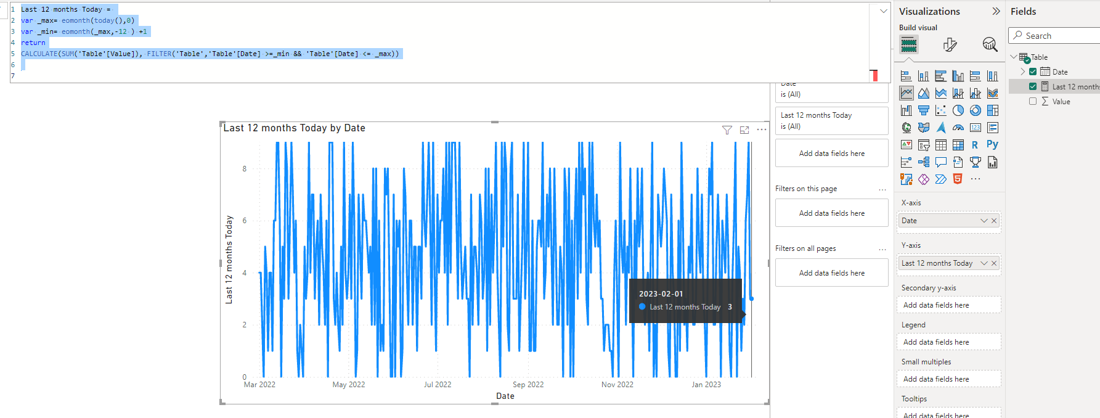The image size is (1100, 418).
Task: Select the Gauge visual icon
Action: 958,128
